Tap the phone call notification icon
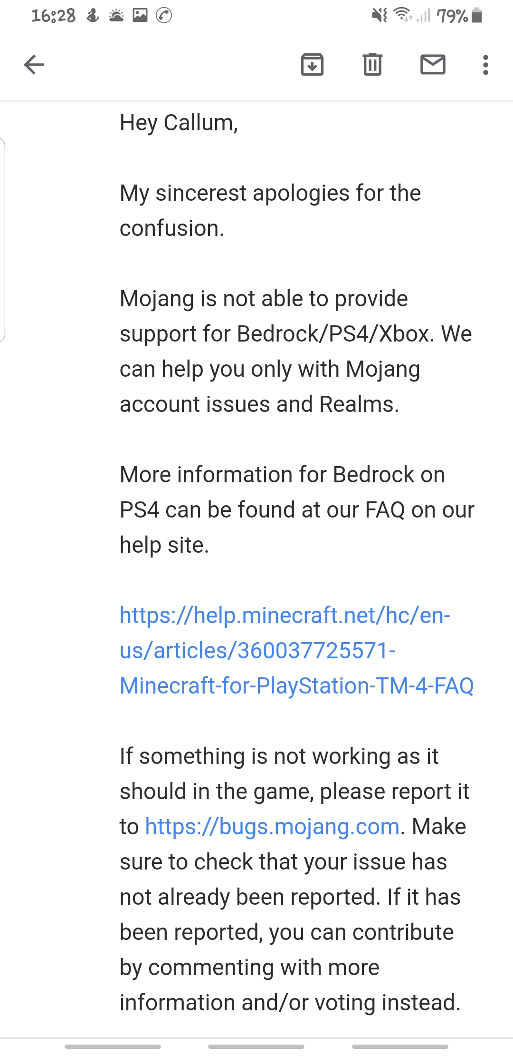This screenshot has width=513, height=1056. pyautogui.click(x=164, y=16)
